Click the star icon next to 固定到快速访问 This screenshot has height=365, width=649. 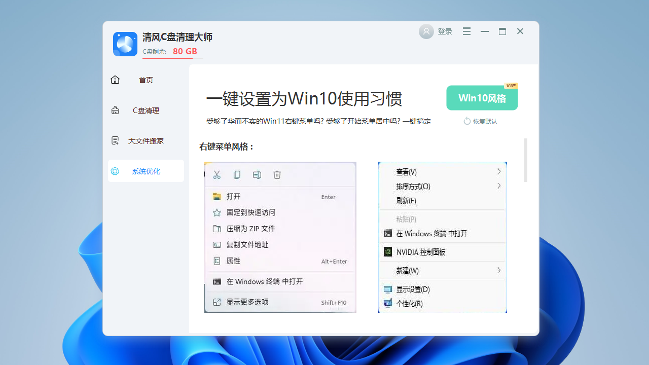pos(217,212)
